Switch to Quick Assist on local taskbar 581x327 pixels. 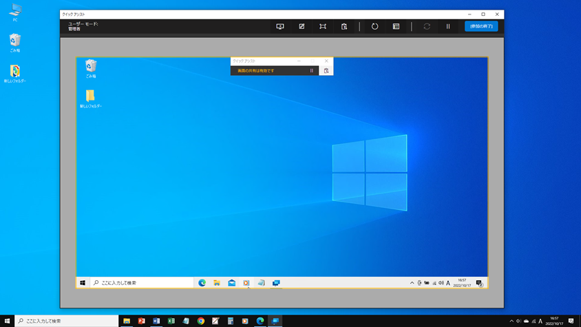[x=275, y=321]
